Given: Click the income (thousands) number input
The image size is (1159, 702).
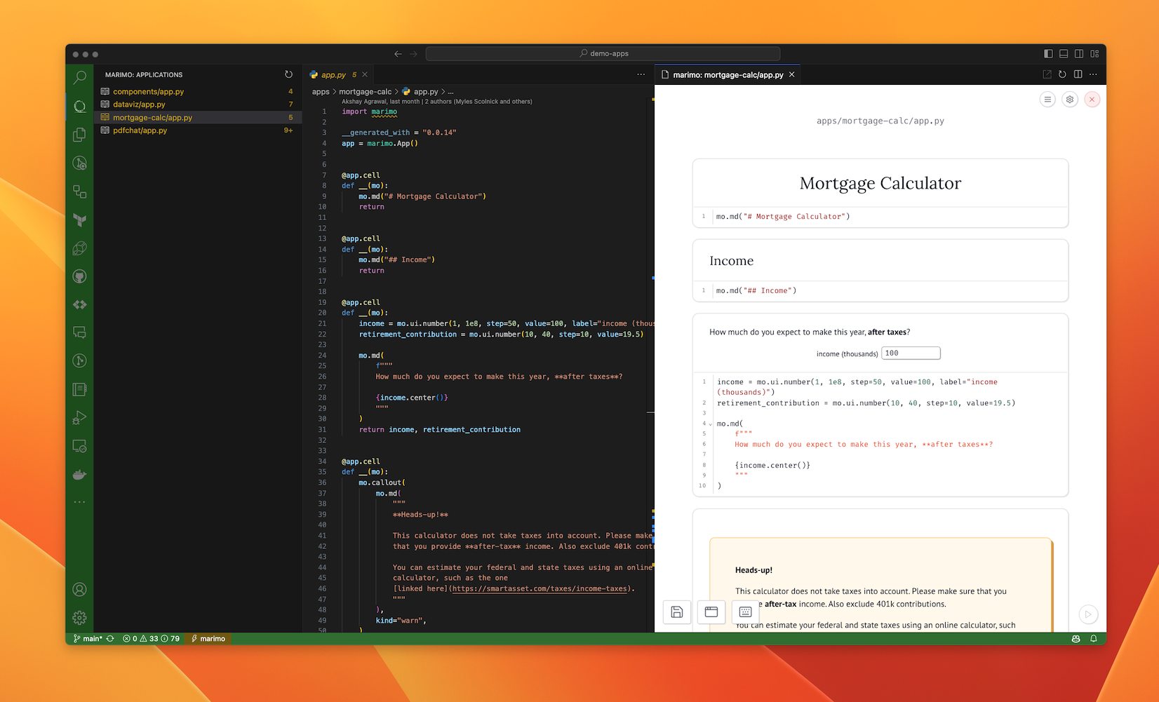Looking at the screenshot, I should click(x=911, y=353).
